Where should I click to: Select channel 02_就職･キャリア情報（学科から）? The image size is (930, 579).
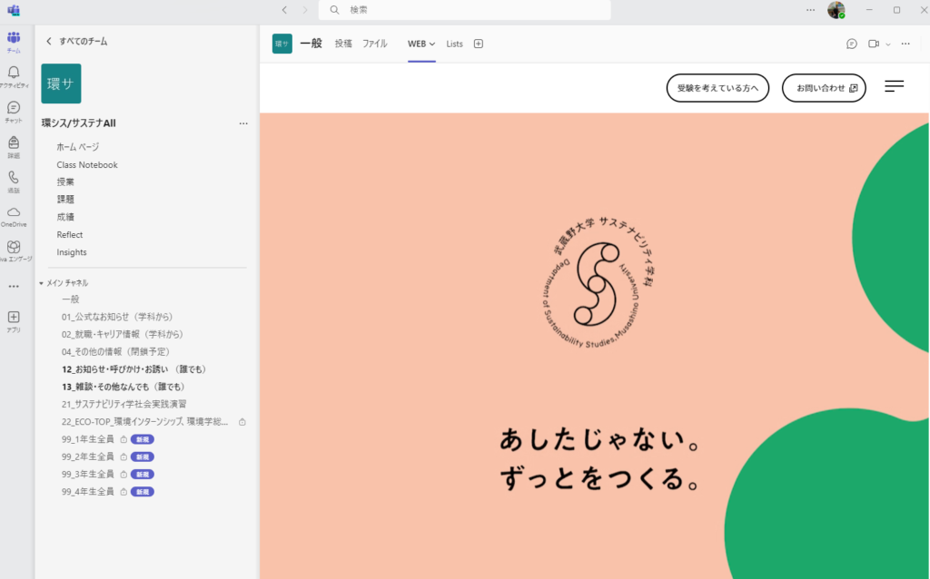123,334
